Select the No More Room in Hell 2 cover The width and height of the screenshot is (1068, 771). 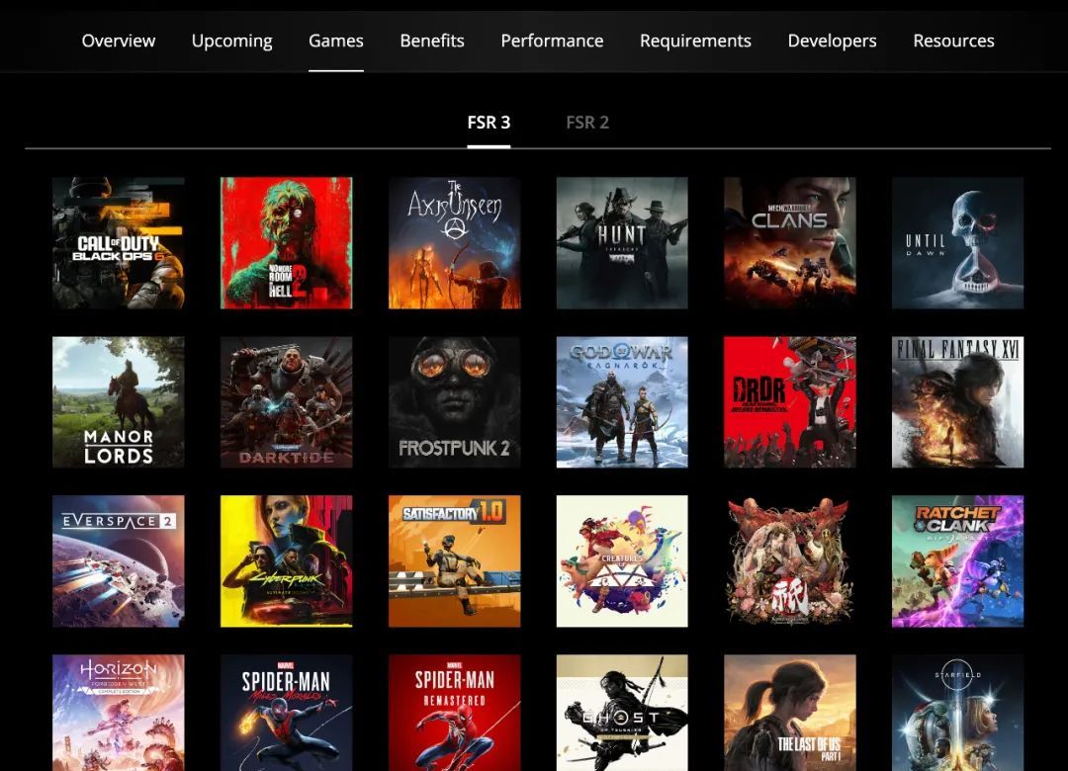pyautogui.click(x=286, y=243)
